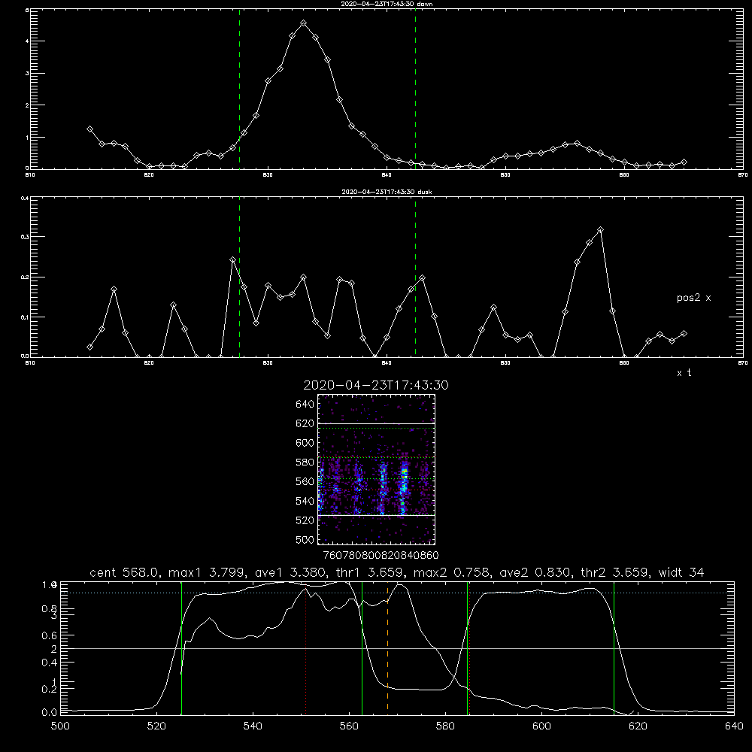The height and width of the screenshot is (752, 752).
Task: Select the '2020-04-23T17:43:30 dusk' plot title
Action: (387, 192)
